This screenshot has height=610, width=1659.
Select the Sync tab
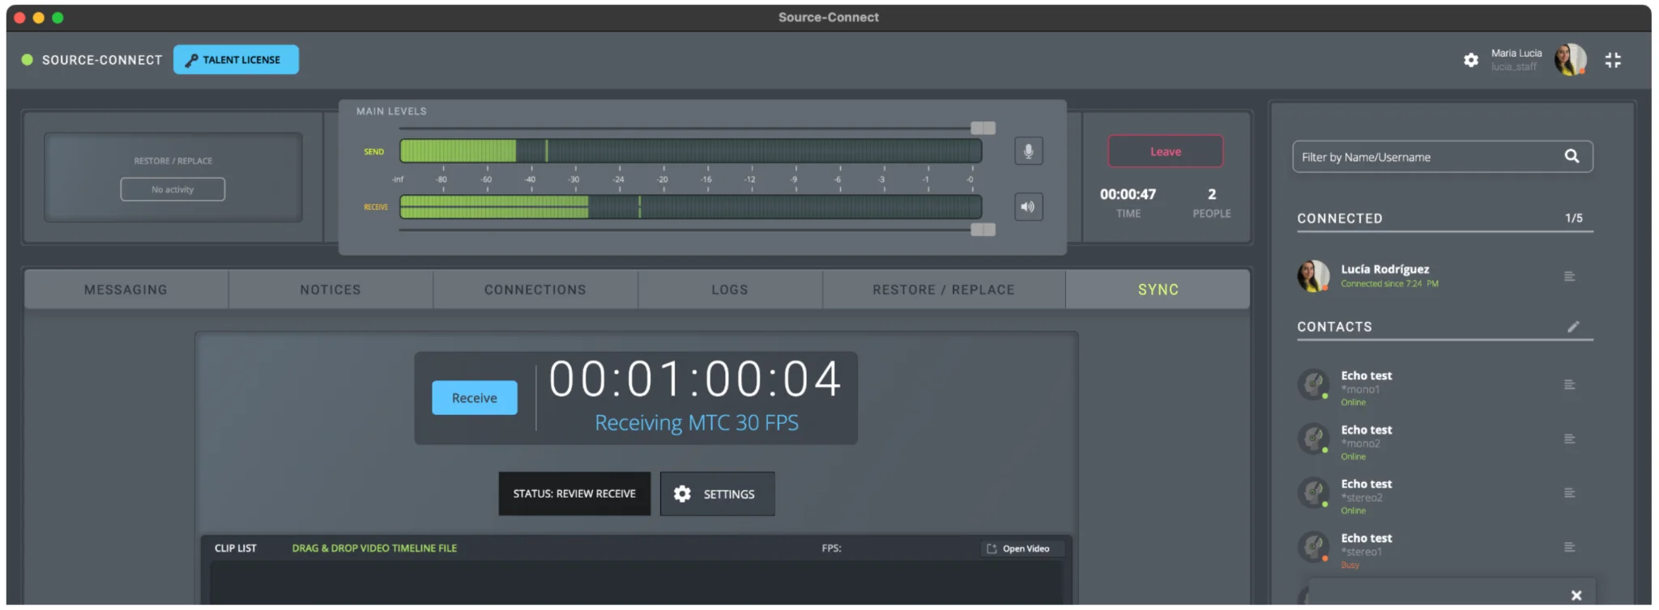point(1158,290)
